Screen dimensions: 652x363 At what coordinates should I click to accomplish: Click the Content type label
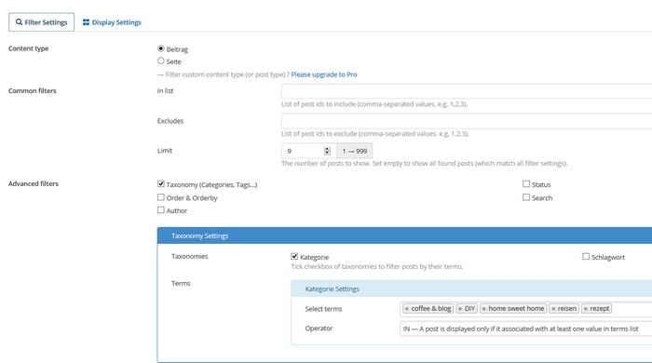(x=28, y=48)
